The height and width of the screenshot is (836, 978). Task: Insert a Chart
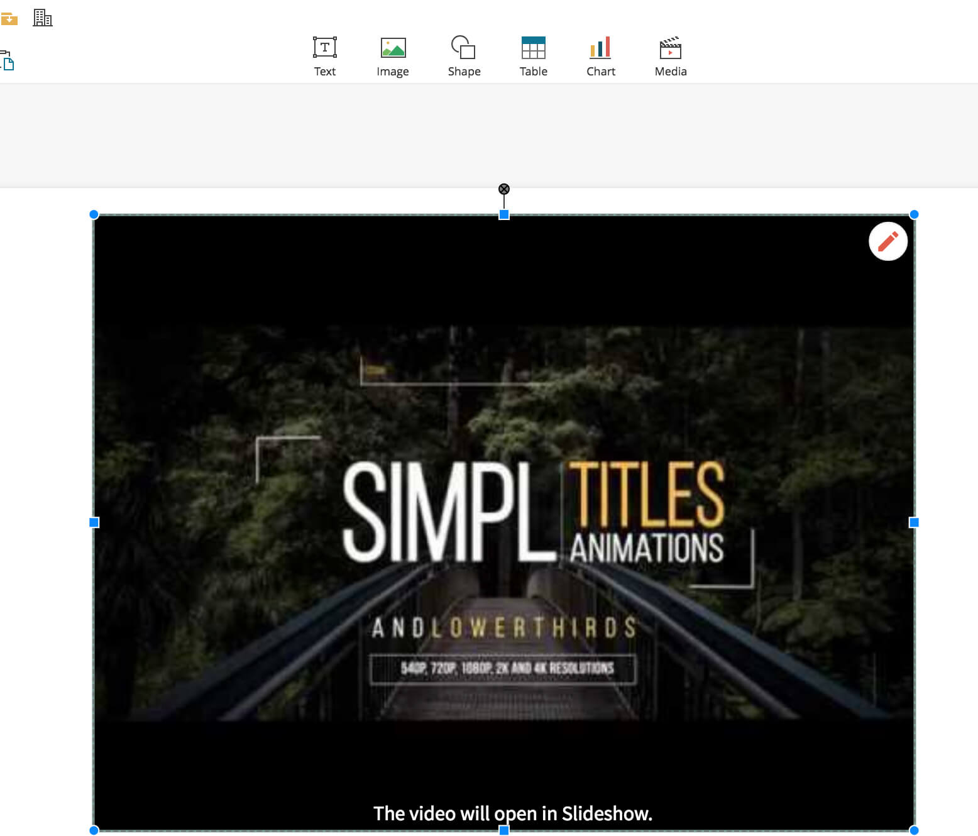point(601,57)
